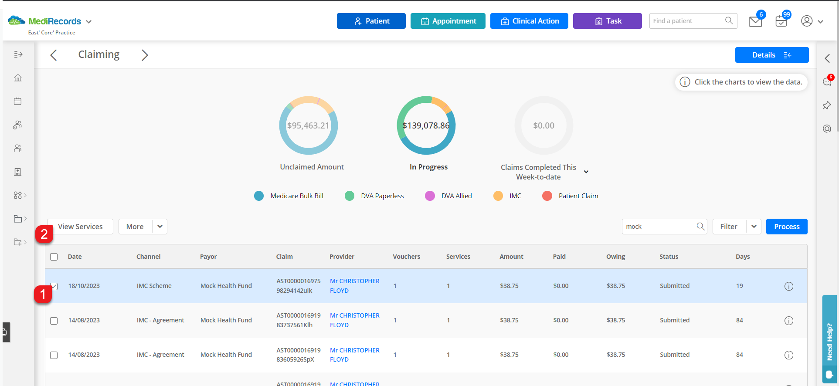Click the forward arrow beside Claiming

(145, 55)
